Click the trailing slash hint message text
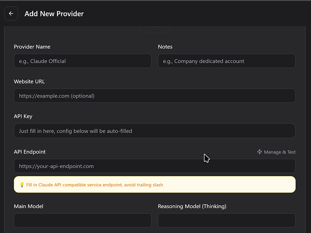 click(95, 185)
